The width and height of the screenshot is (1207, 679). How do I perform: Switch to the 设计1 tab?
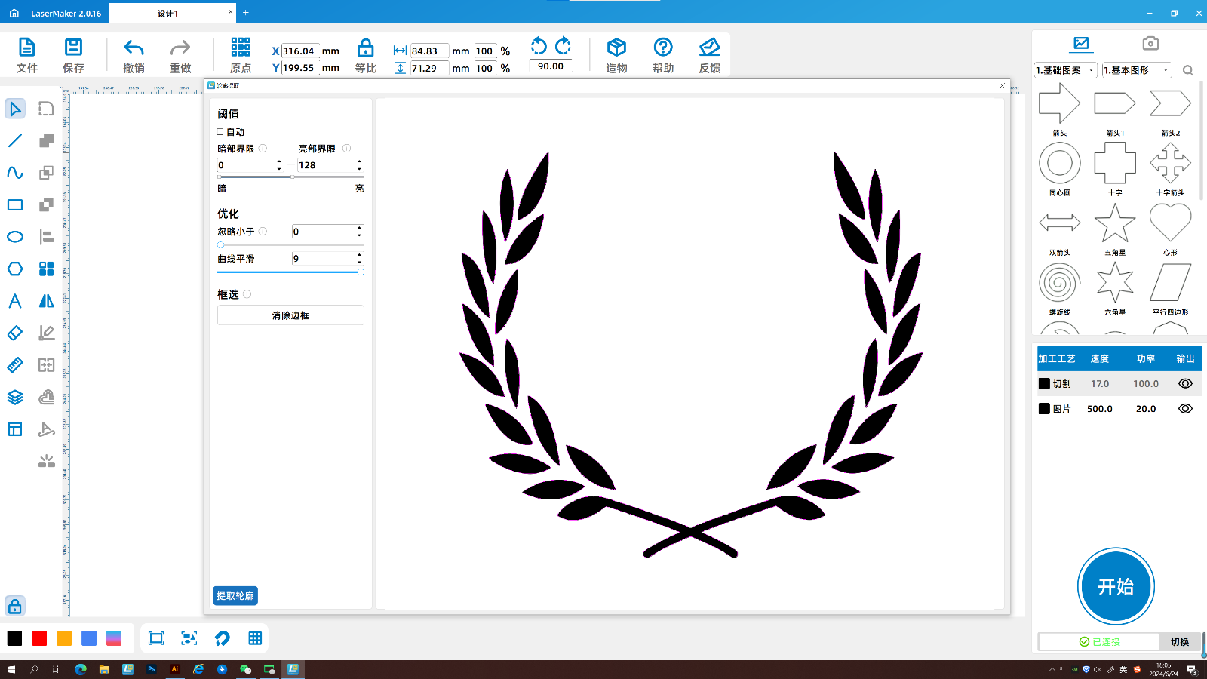pyautogui.click(x=168, y=14)
